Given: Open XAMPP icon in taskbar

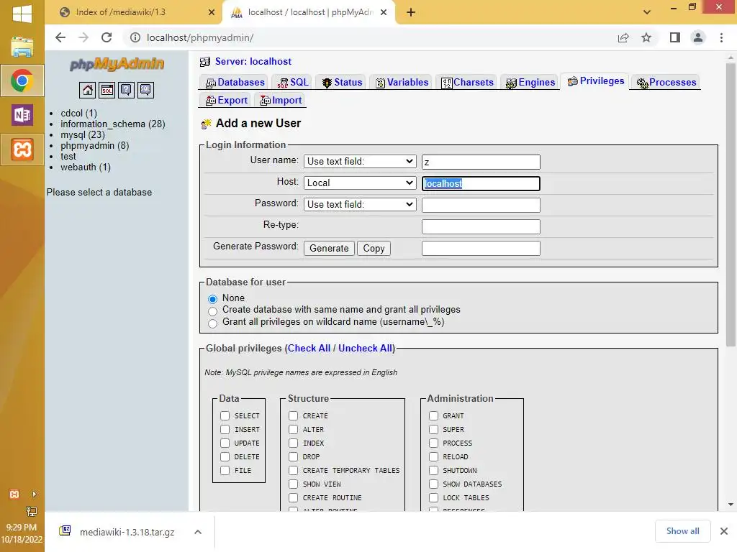Looking at the screenshot, I should (22, 149).
